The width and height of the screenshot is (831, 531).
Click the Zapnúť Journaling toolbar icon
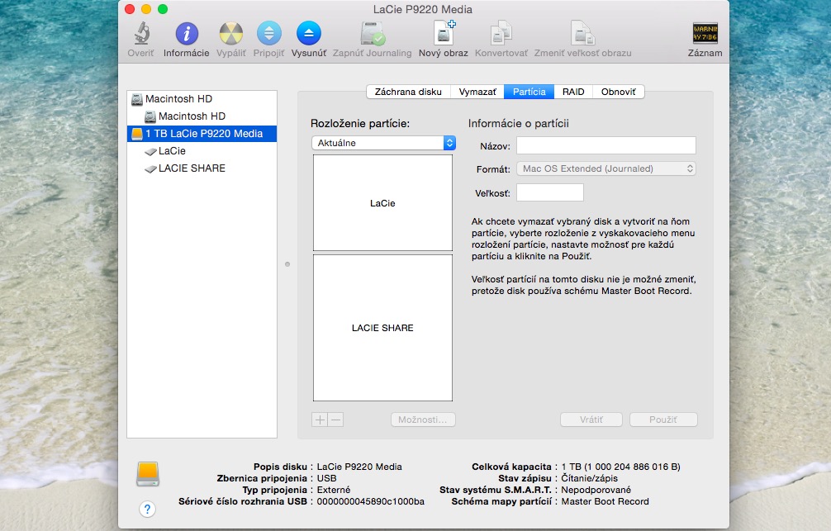pyautogui.click(x=372, y=33)
